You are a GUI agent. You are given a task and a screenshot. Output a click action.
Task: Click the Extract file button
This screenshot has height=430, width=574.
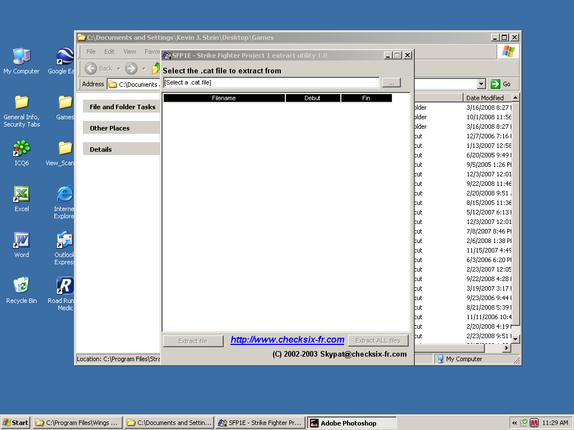[193, 341]
